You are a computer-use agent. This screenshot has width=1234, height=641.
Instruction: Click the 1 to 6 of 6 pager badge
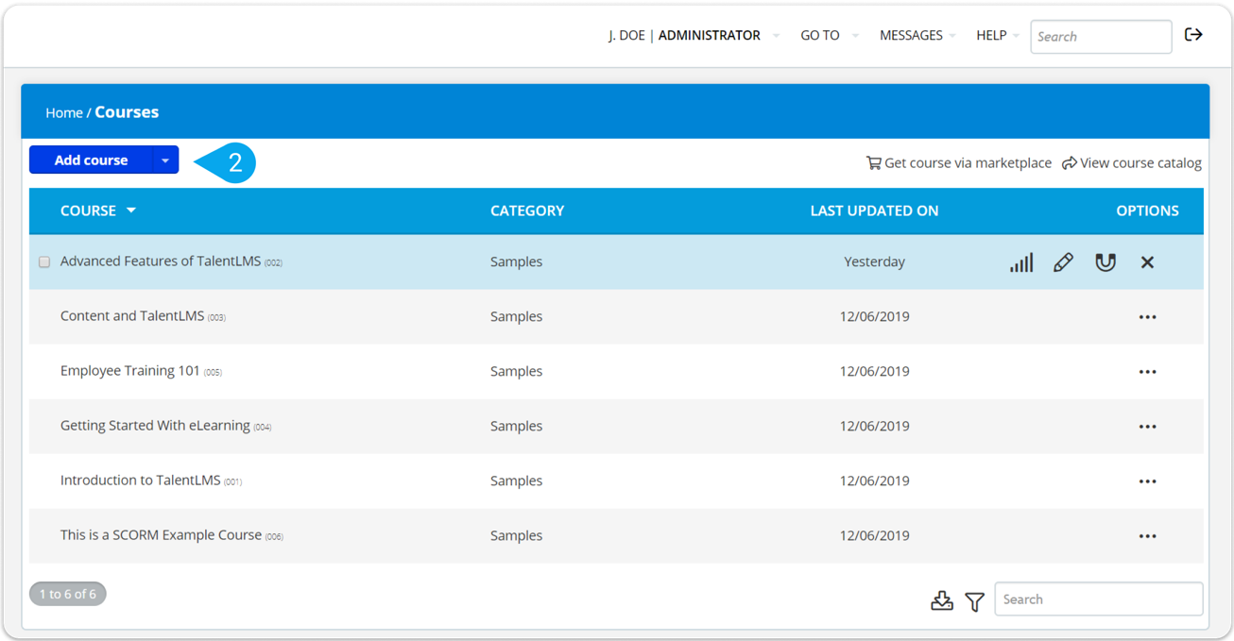pyautogui.click(x=68, y=595)
